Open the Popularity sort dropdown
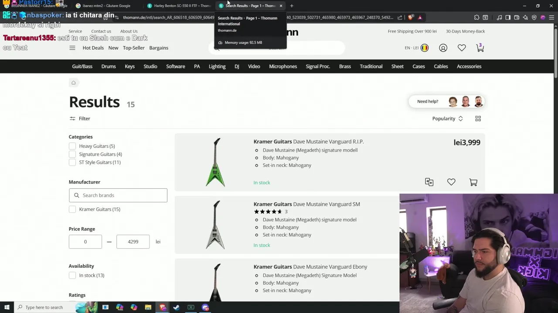The image size is (558, 313). (447, 119)
